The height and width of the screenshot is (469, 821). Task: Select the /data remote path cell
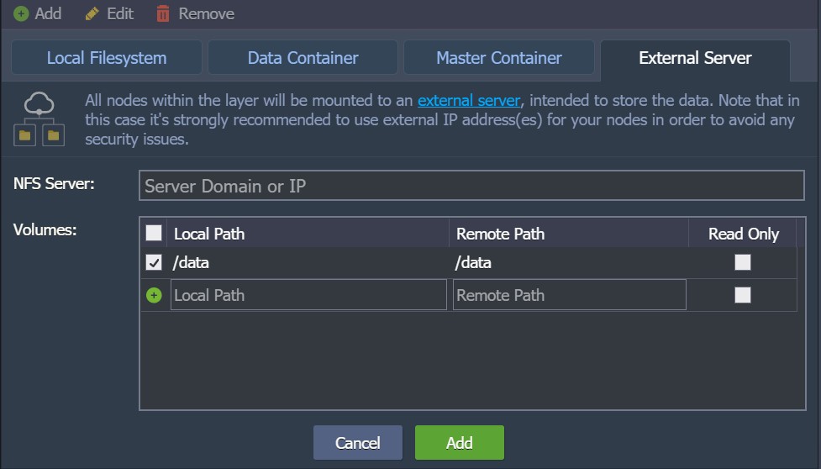(x=569, y=262)
